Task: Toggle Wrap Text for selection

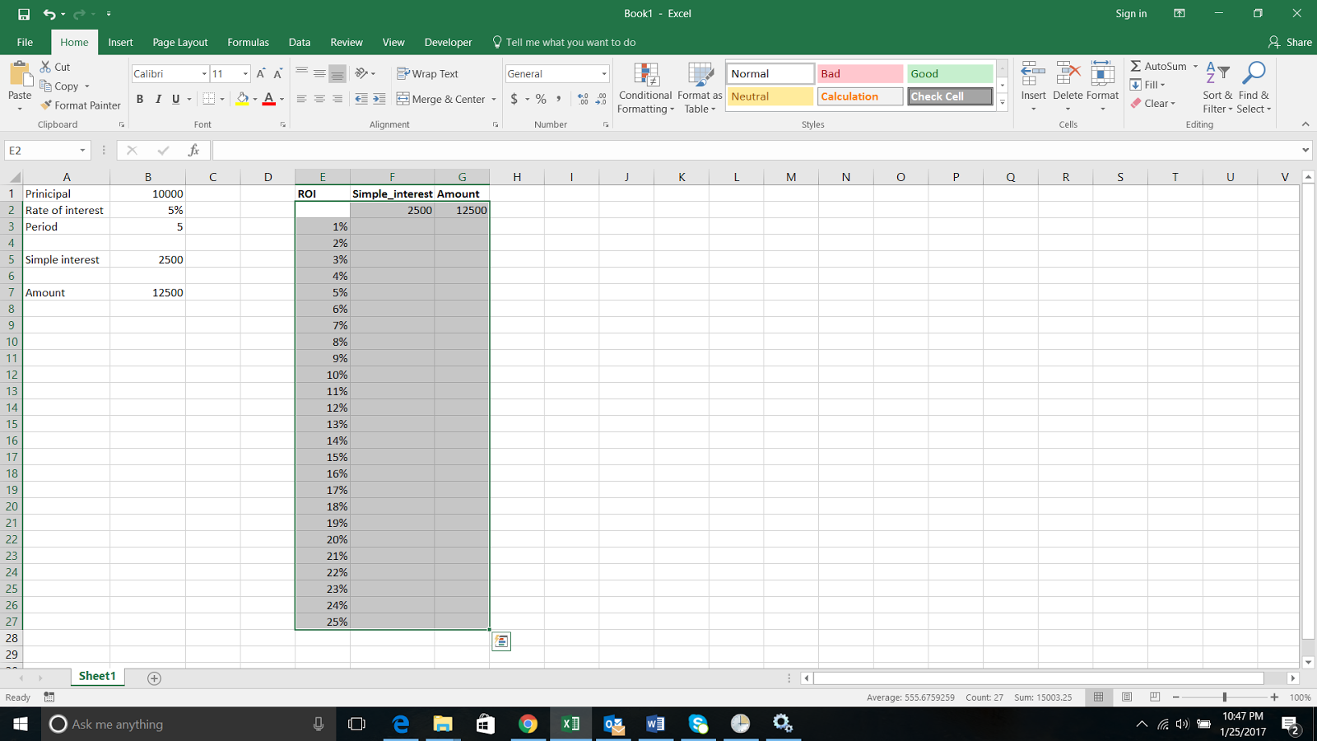Action: pos(427,73)
